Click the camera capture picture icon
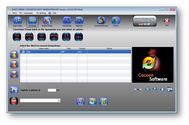This screenshot has height=125, width=189. (14, 90)
